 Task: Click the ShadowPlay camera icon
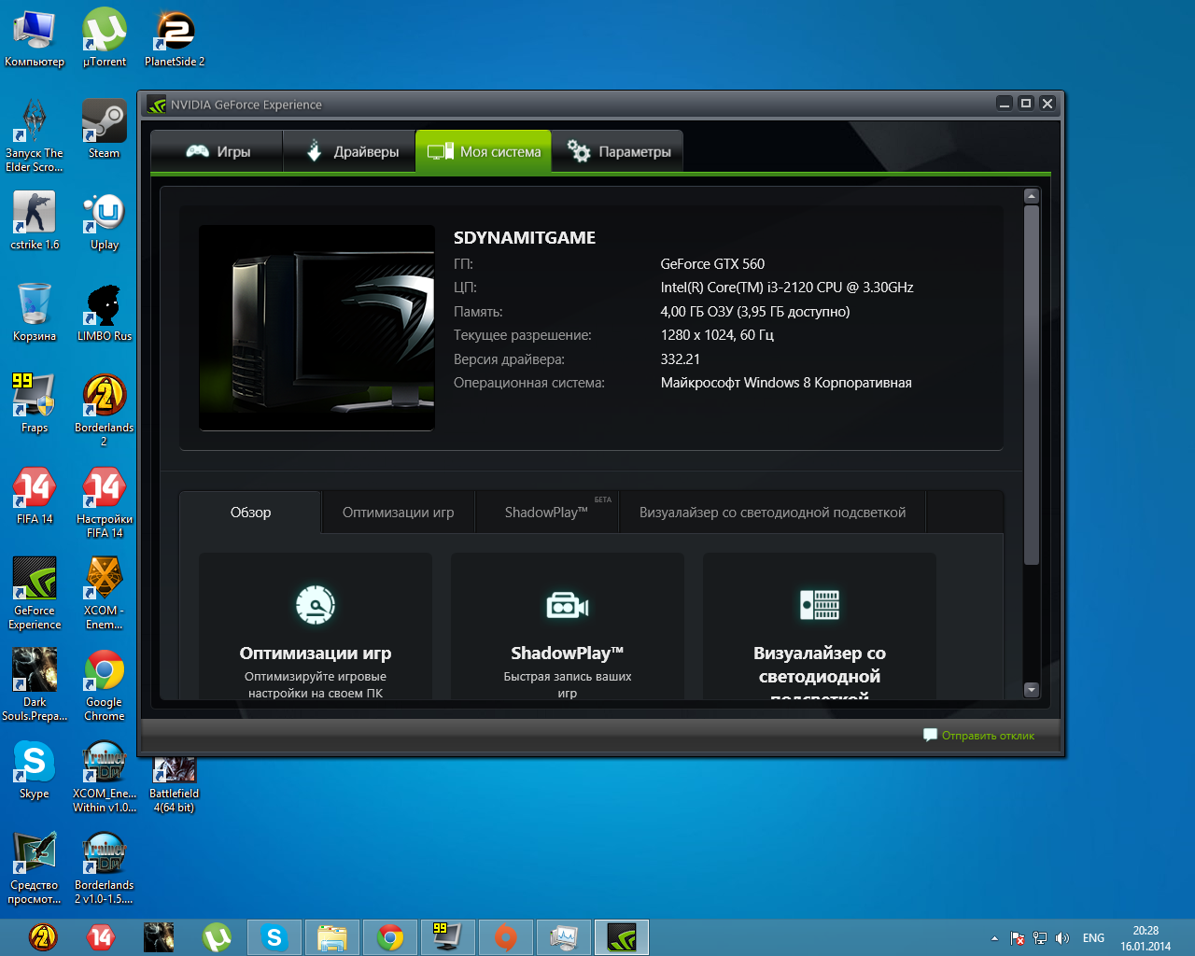(568, 606)
